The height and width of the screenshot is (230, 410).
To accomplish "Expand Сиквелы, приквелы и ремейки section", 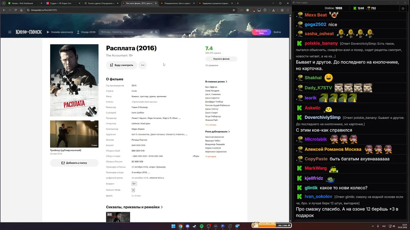I will (x=134, y=207).
